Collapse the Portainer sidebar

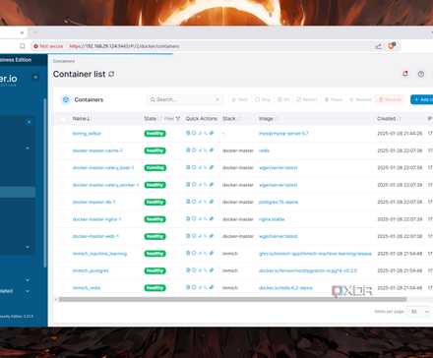tap(35, 78)
